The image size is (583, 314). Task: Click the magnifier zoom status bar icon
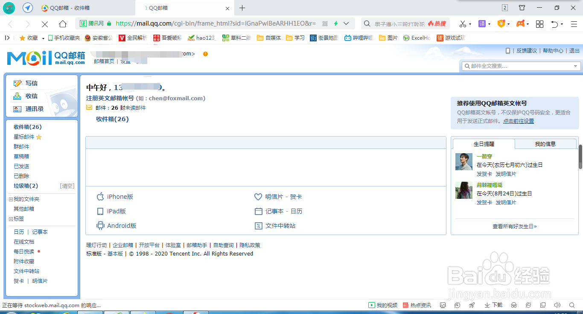(x=572, y=305)
